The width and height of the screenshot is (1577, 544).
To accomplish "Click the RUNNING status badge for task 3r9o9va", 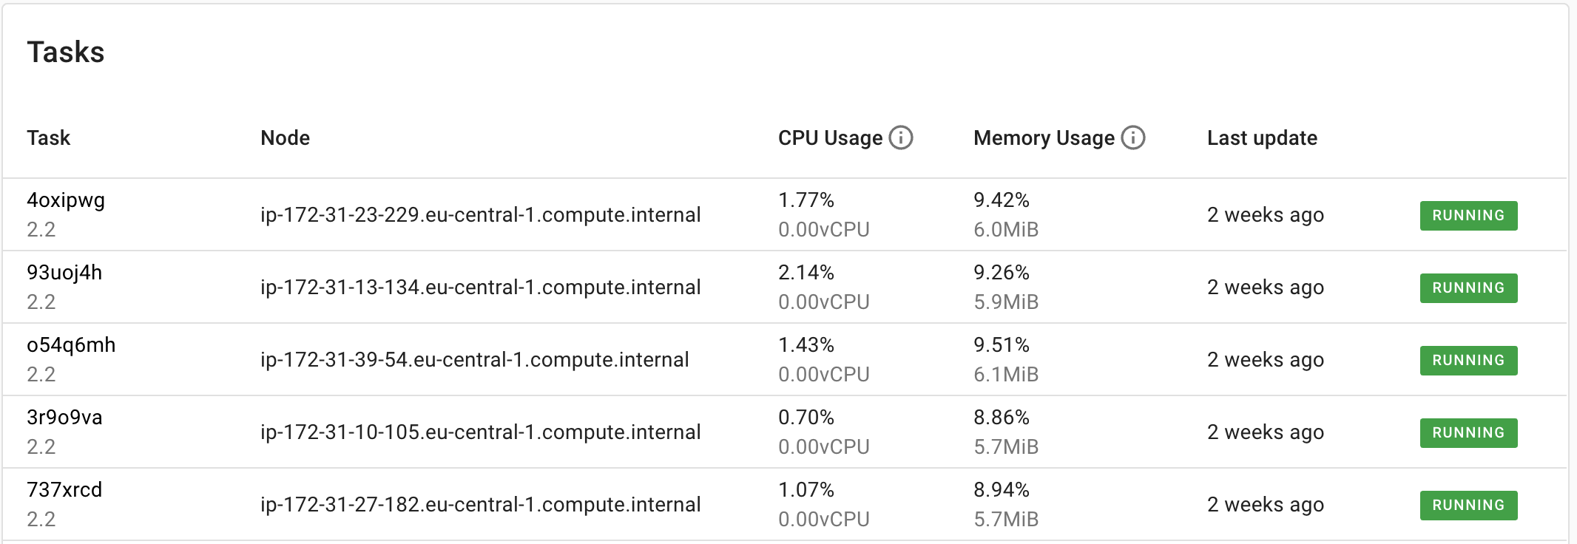I will pyautogui.click(x=1468, y=432).
